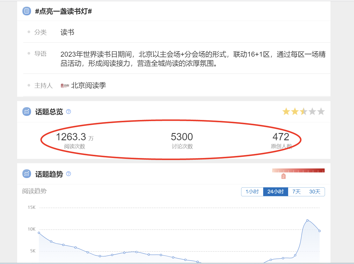The image size is (354, 264).
Task: Click the chart icon next to 话题趋势
Action: coord(27,174)
